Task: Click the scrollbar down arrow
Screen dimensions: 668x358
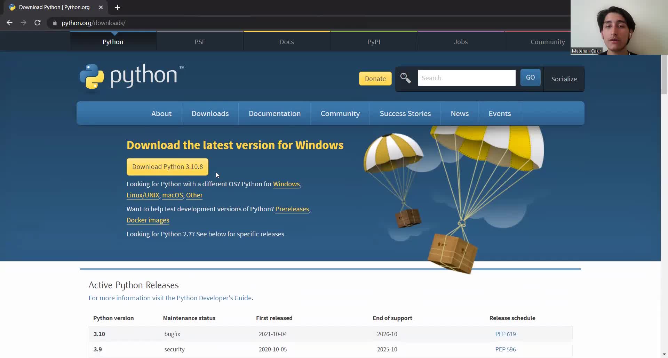Action: point(664,354)
